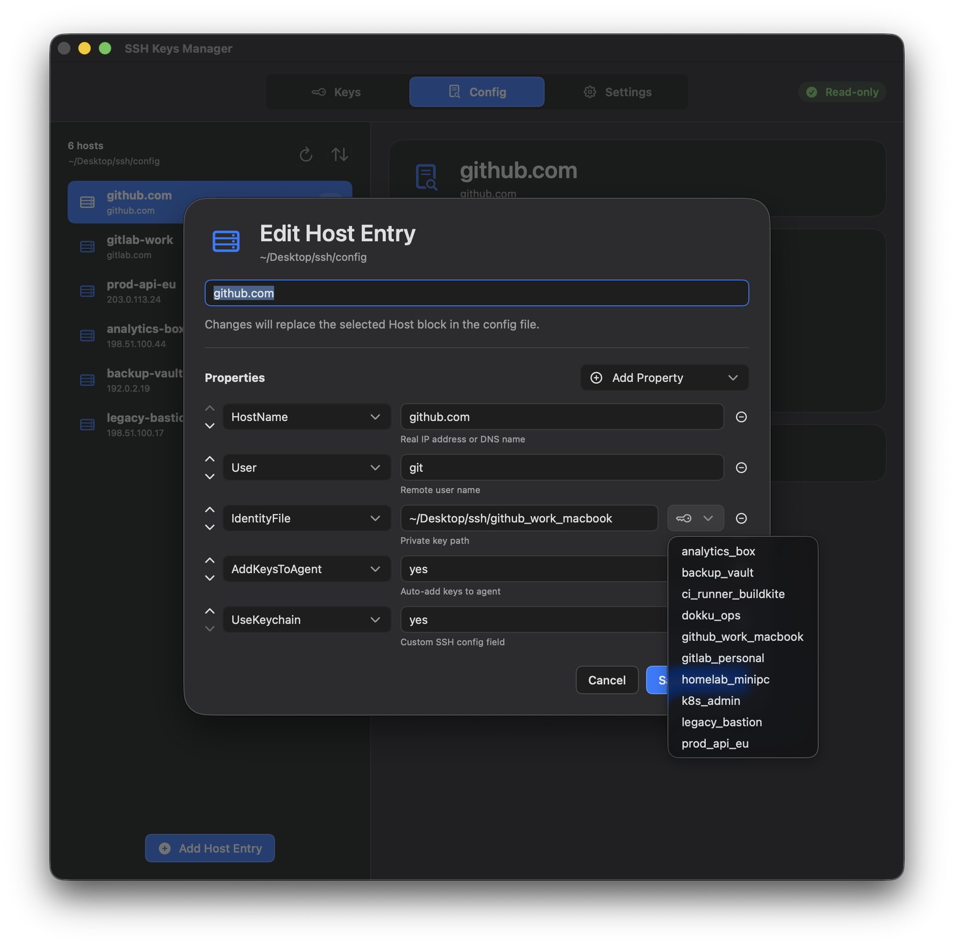Select the backup-vault host

(126, 380)
